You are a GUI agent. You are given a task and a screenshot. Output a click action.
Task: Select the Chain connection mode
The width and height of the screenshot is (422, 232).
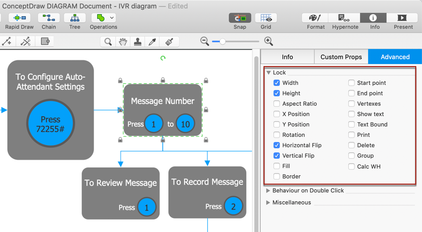click(x=48, y=18)
